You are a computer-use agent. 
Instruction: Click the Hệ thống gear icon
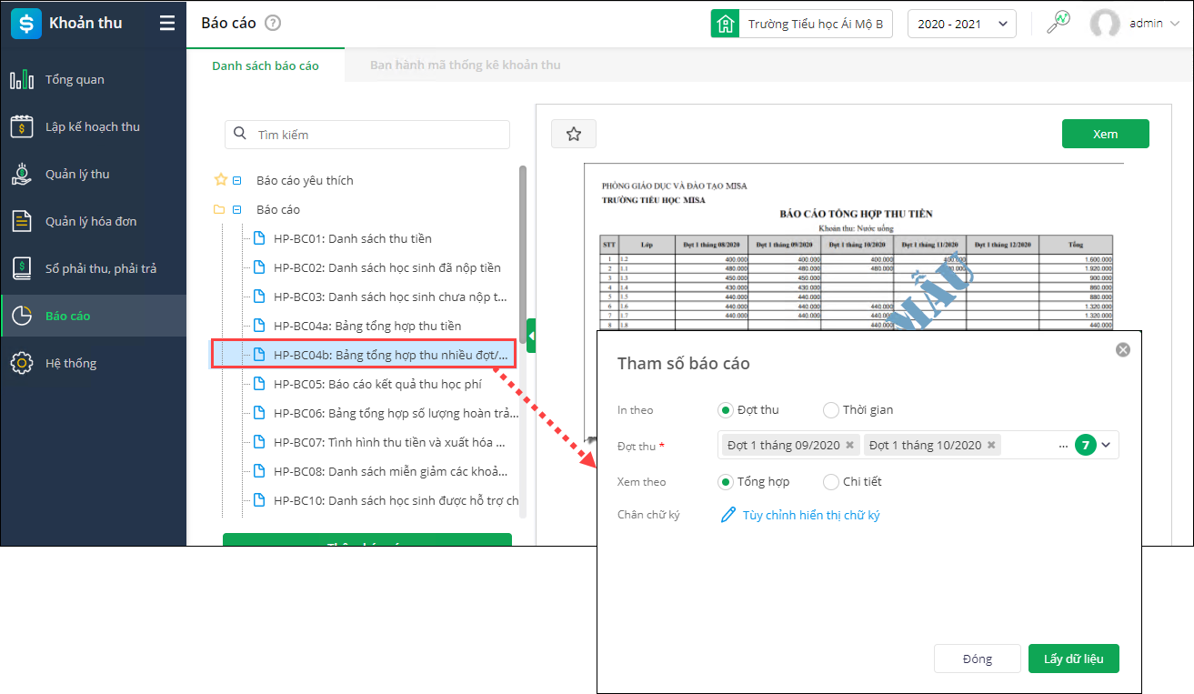[22, 364]
